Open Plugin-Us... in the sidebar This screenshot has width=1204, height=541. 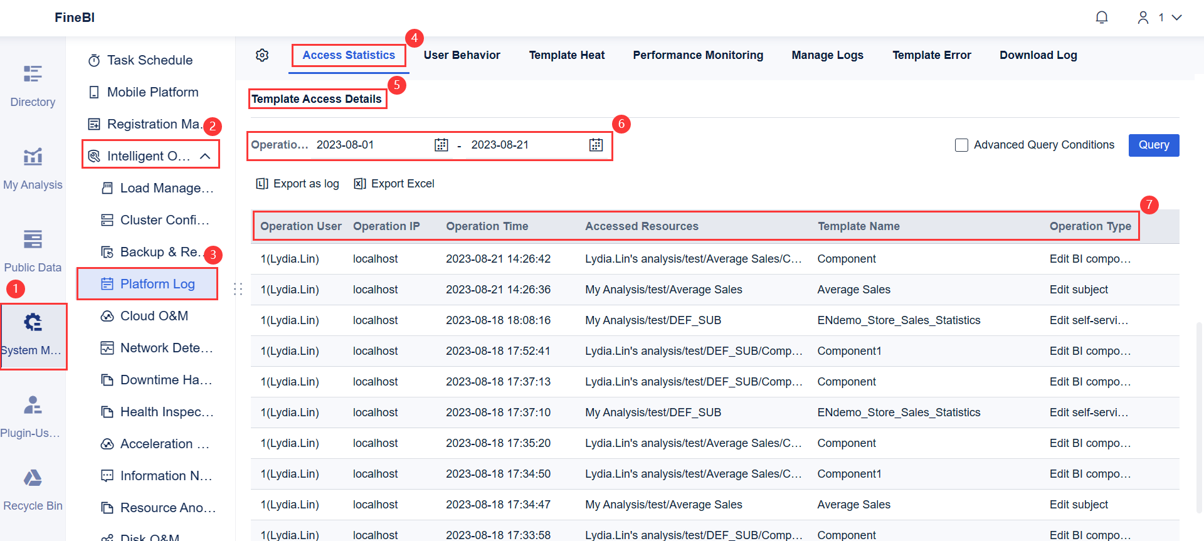(x=31, y=416)
